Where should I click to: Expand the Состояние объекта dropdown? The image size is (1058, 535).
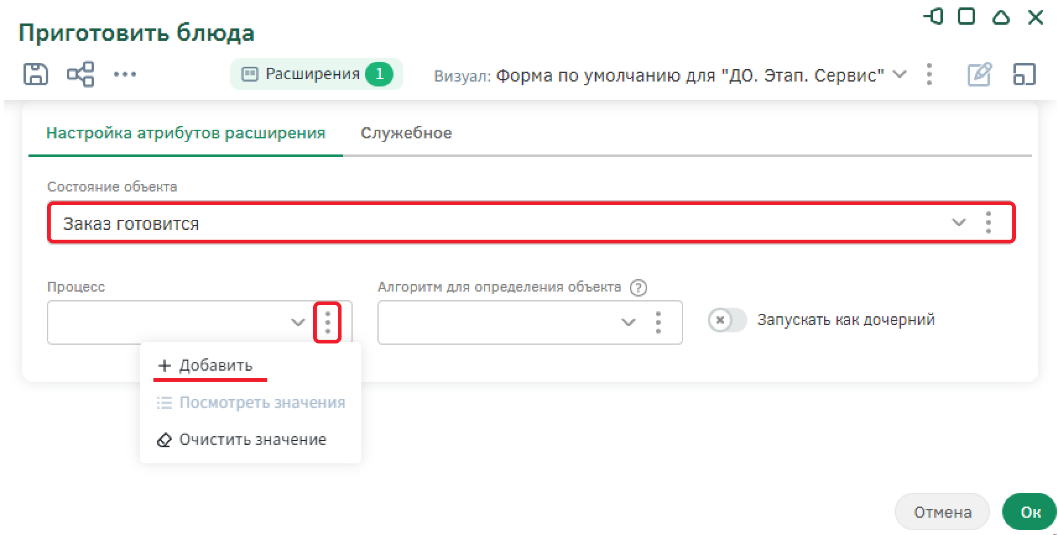click(x=958, y=222)
